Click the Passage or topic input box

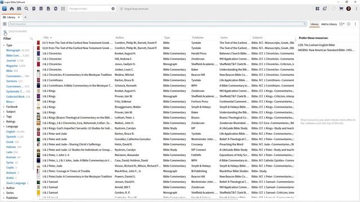pos(89,9)
